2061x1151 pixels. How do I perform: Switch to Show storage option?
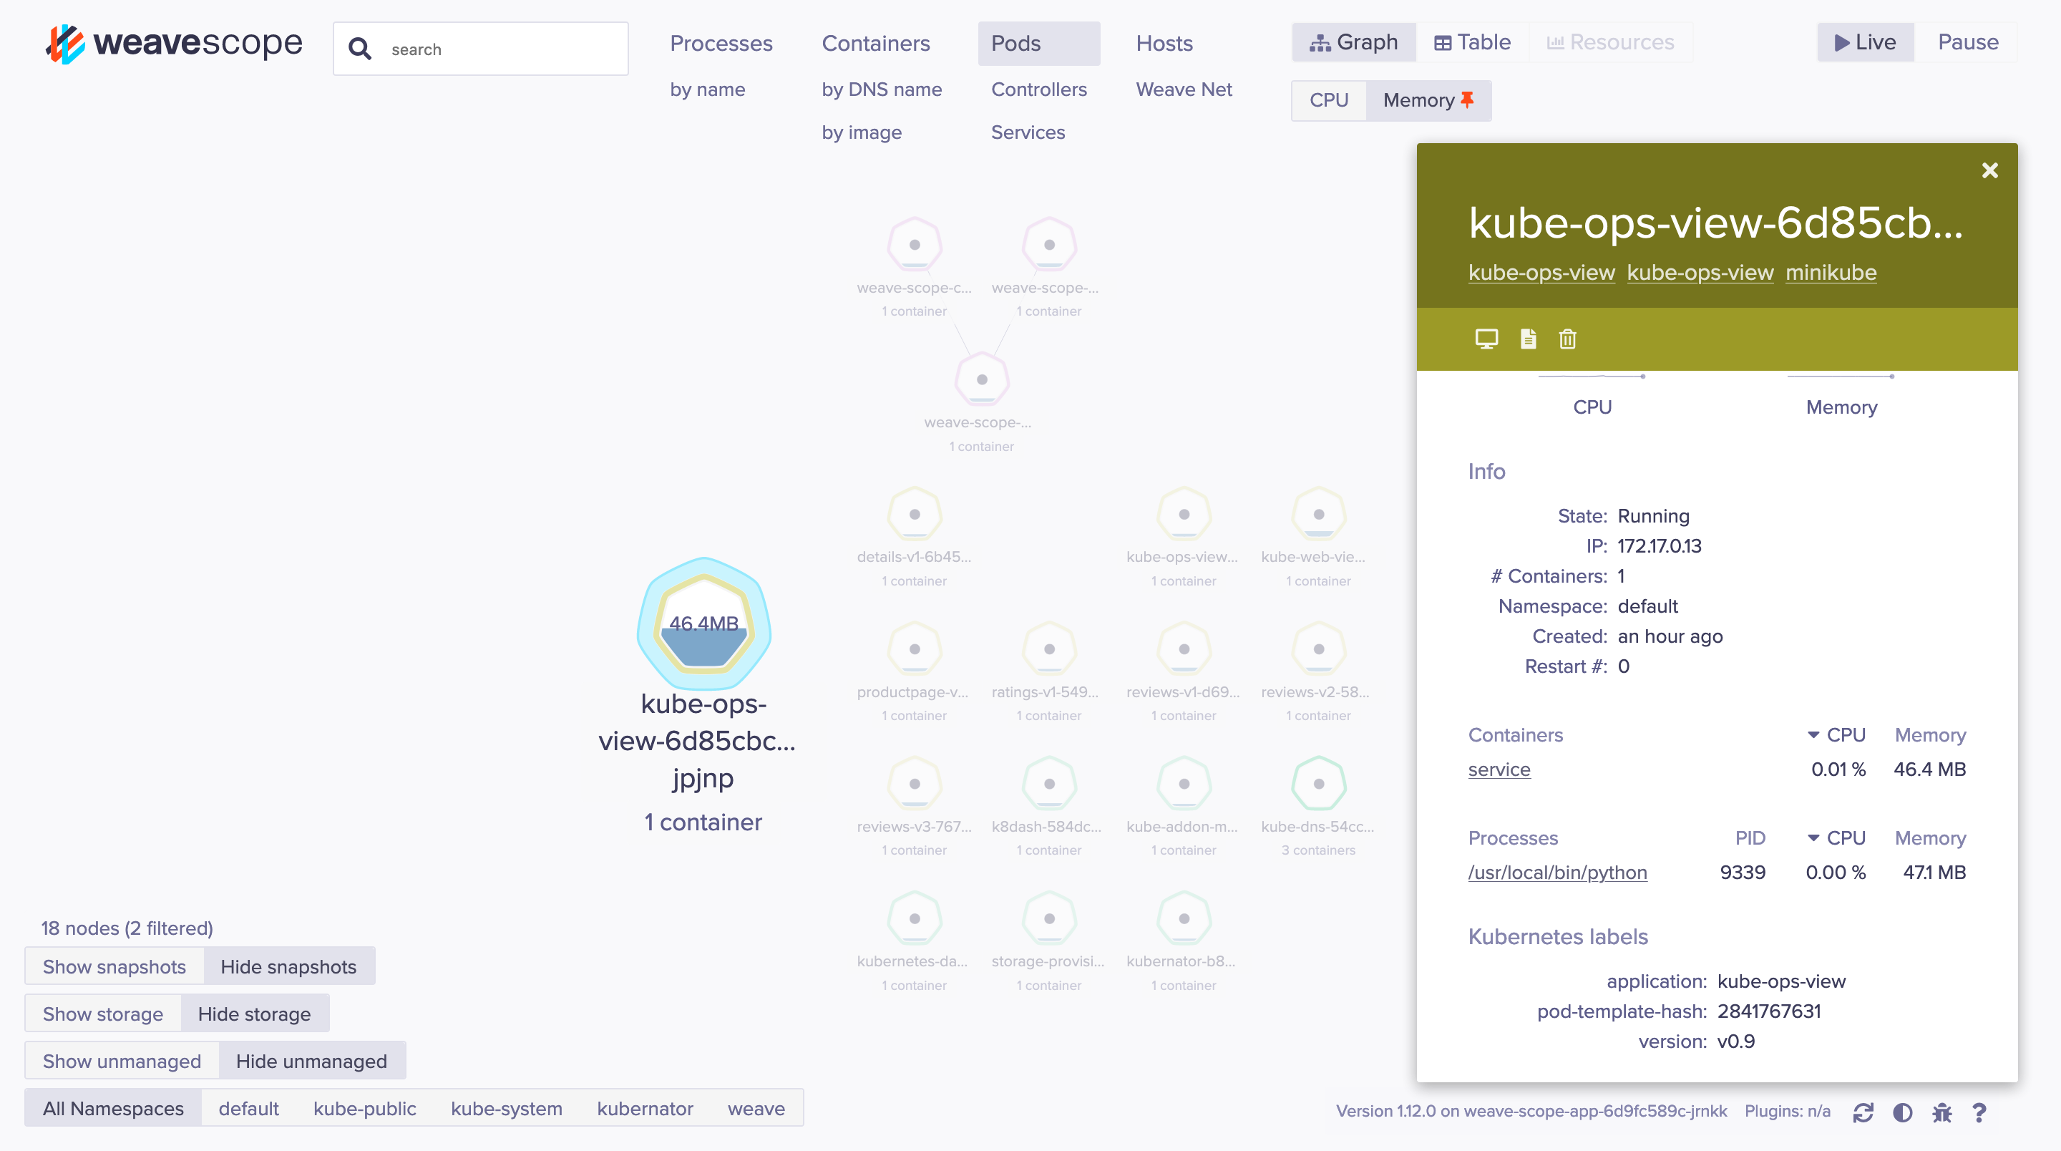click(102, 1014)
